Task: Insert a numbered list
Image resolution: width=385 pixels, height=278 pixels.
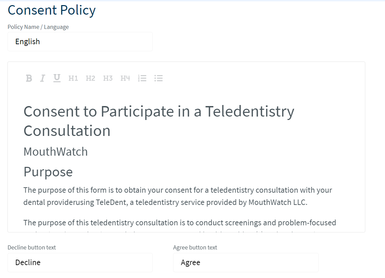Action: coord(142,78)
